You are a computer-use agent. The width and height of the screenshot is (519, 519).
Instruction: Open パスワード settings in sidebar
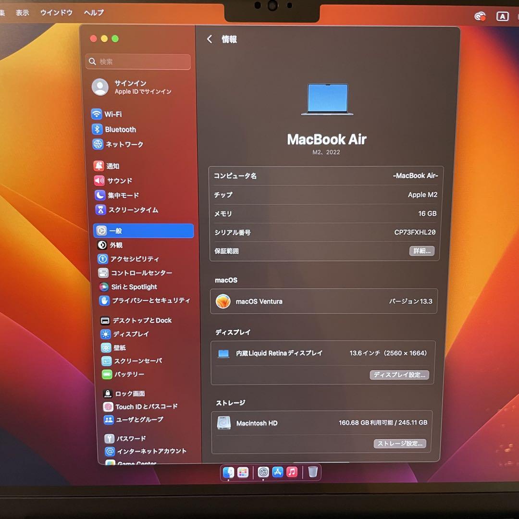(x=125, y=439)
